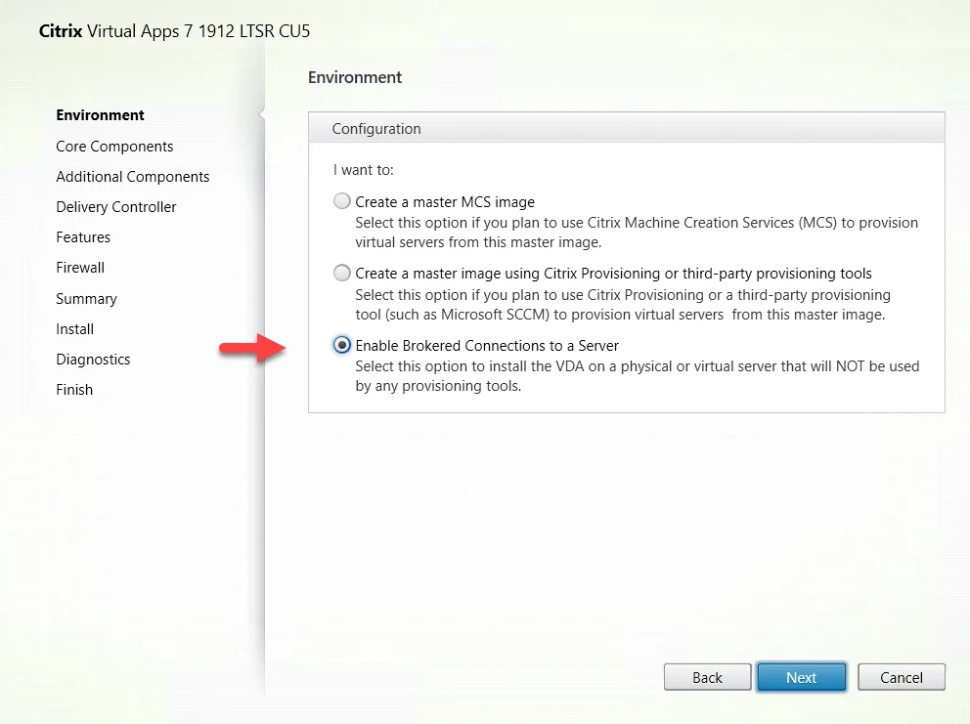Viewport: 970px width, 724px height.
Task: Open the Environment step in sidebar
Action: click(100, 115)
